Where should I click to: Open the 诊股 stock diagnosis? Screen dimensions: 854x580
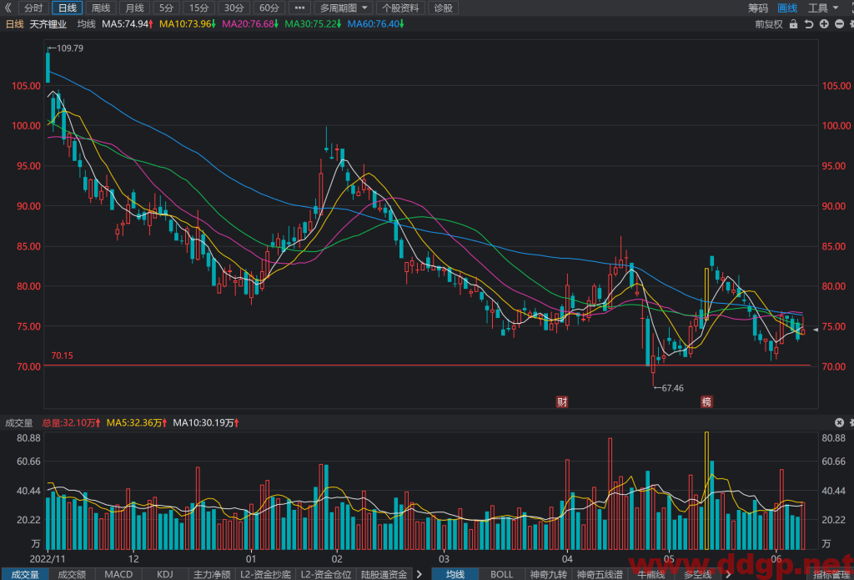444,8
